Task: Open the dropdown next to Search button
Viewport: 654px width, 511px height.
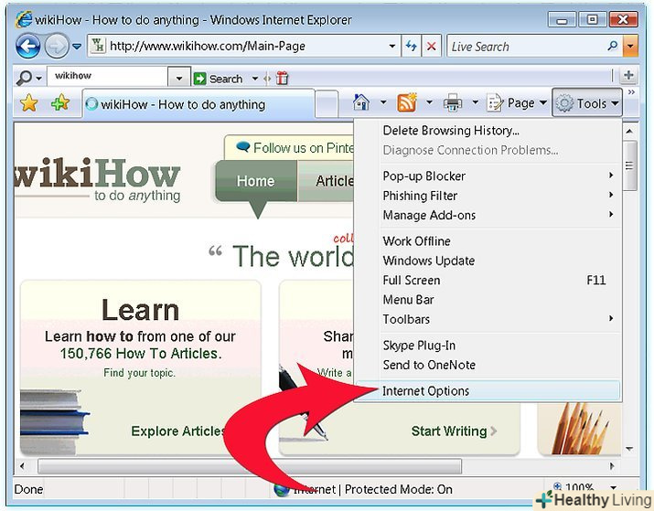Action: [255, 79]
